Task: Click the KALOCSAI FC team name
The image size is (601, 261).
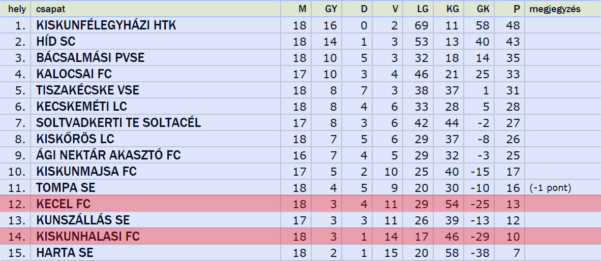Action: [x=74, y=74]
